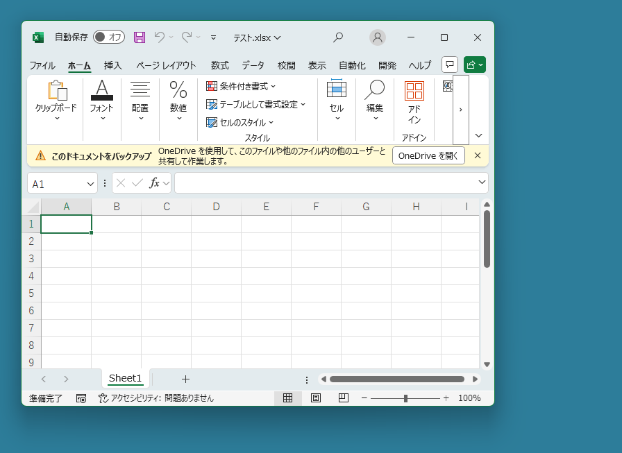Switch to the データ (Data) tab
This screenshot has width=622, height=453.
253,65
